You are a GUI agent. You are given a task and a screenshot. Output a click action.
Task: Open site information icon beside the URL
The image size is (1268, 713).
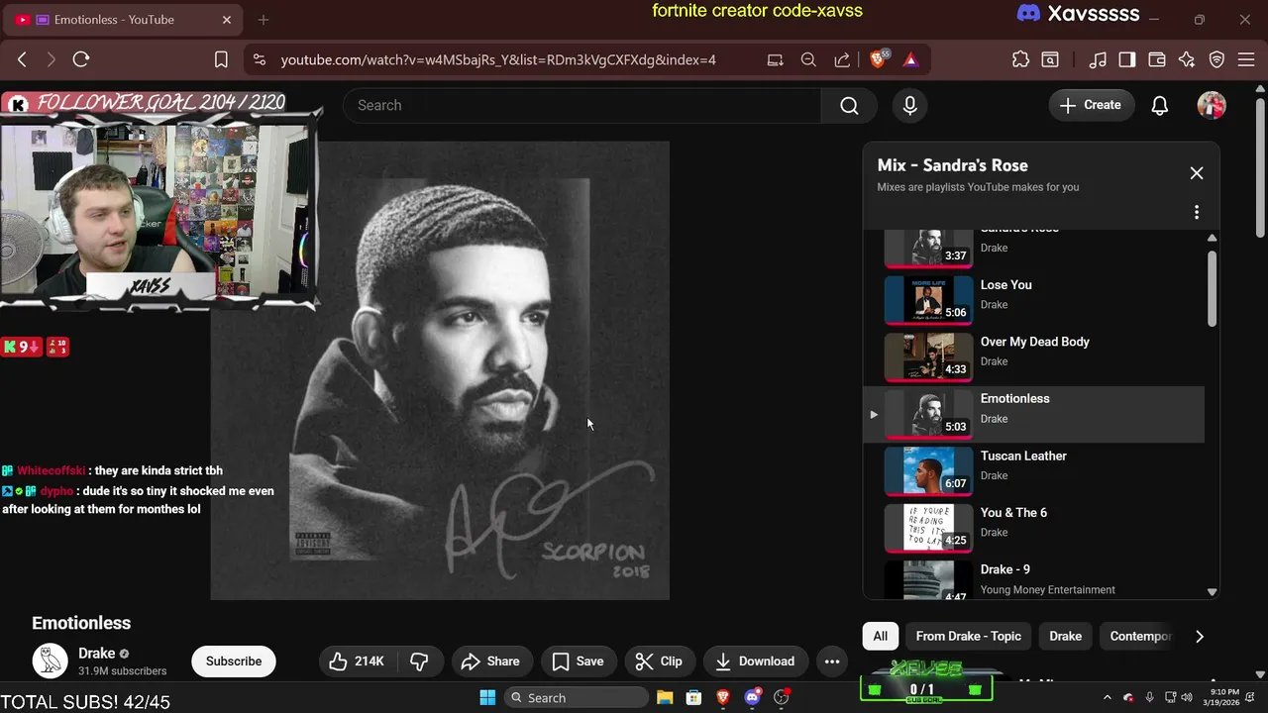tap(260, 59)
